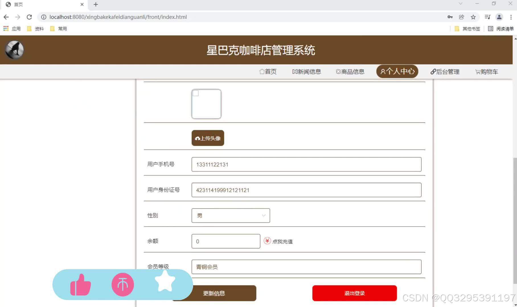The image size is (517, 307).
Task: Go back using browser back arrow
Action: tap(6, 17)
